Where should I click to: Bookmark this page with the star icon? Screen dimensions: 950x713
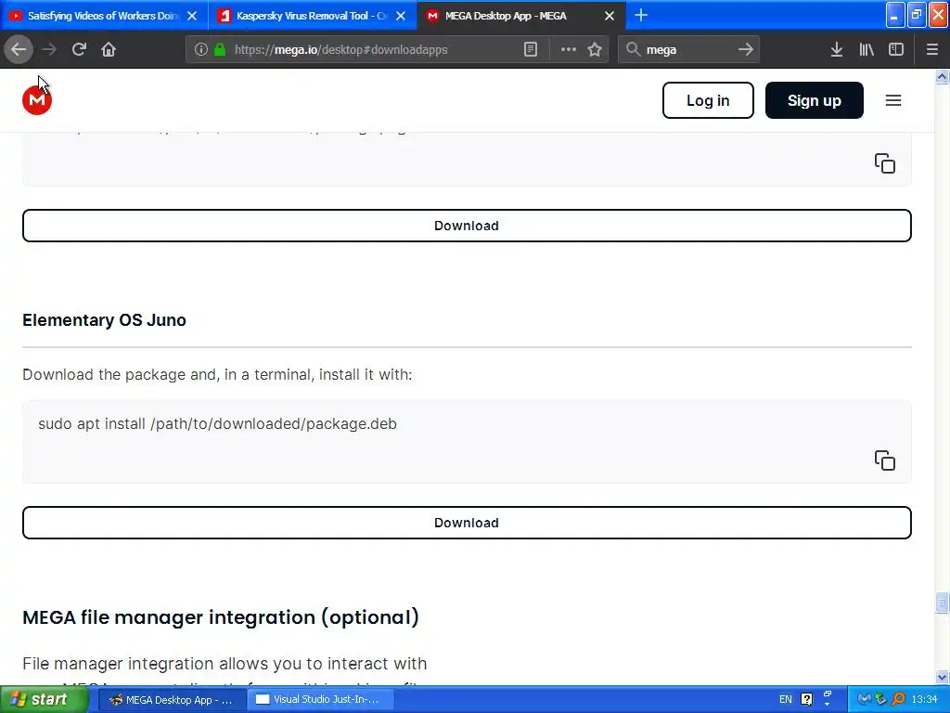(x=595, y=50)
